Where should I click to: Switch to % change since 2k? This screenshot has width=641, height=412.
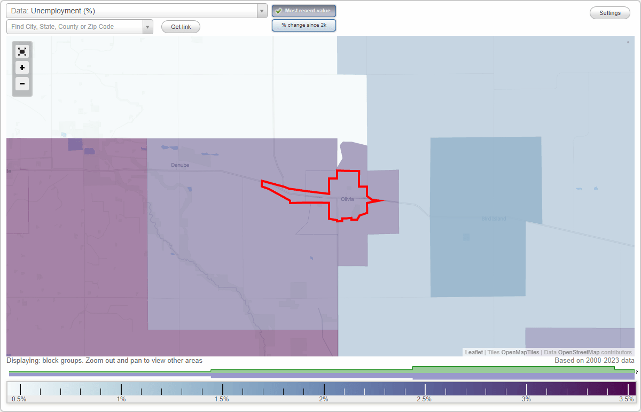(x=304, y=25)
